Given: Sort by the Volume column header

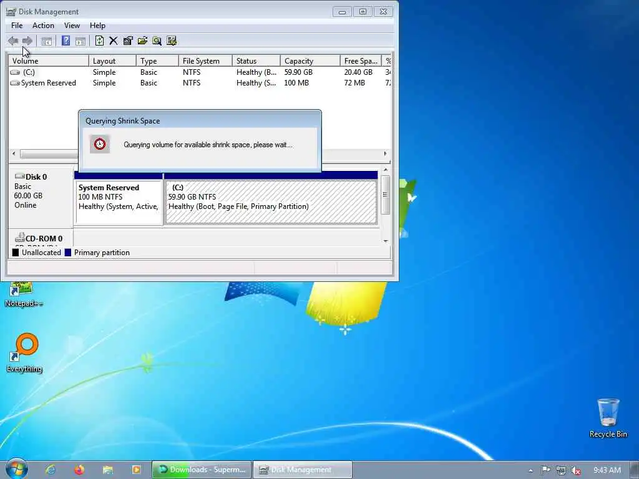Looking at the screenshot, I should click(x=49, y=60).
